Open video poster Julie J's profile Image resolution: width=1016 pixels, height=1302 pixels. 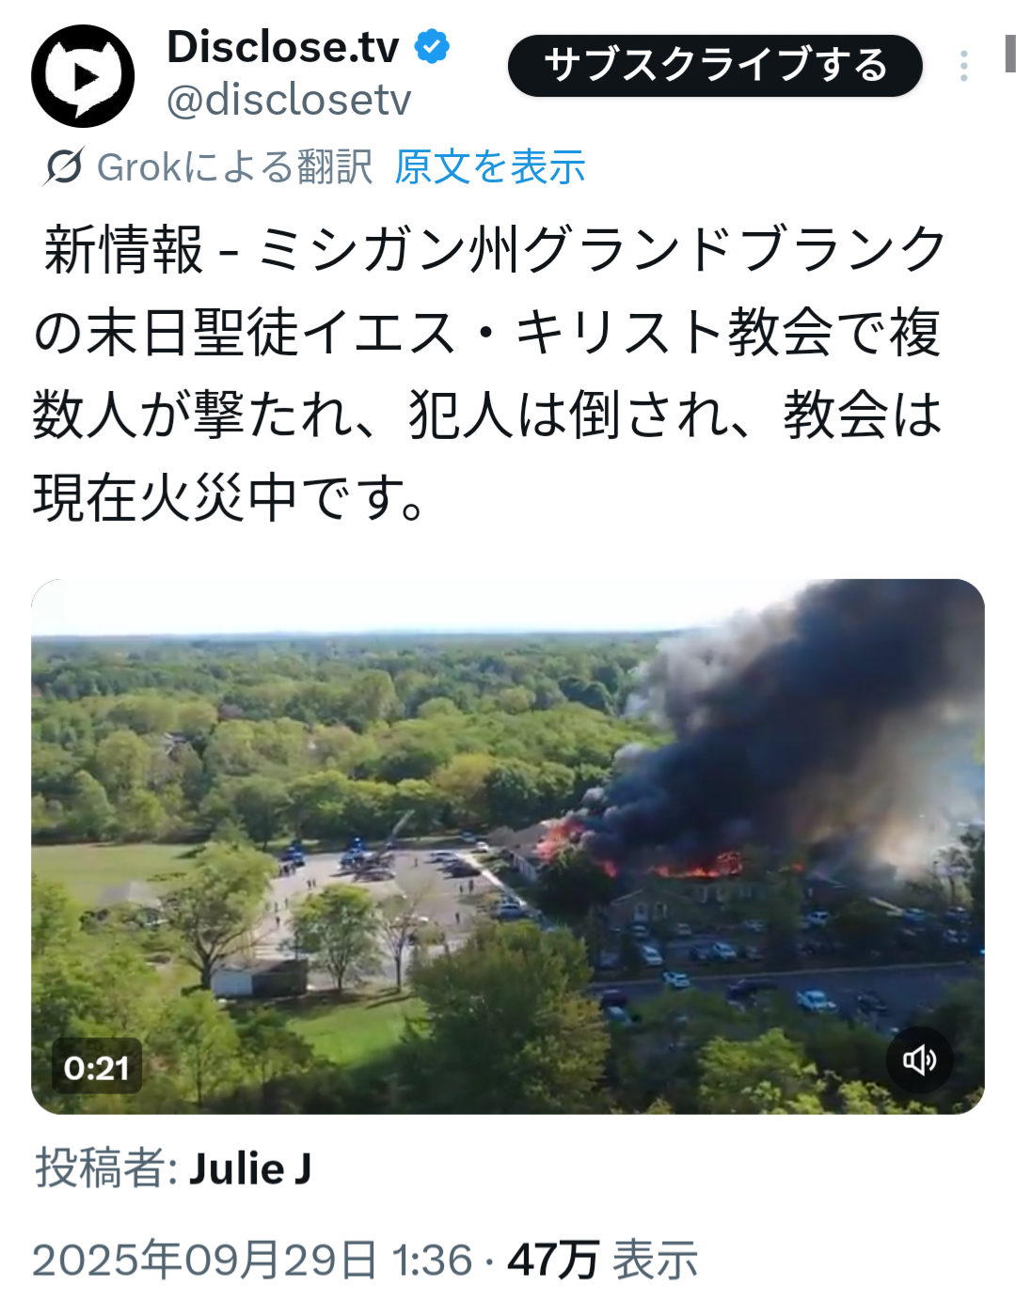[250, 1169]
